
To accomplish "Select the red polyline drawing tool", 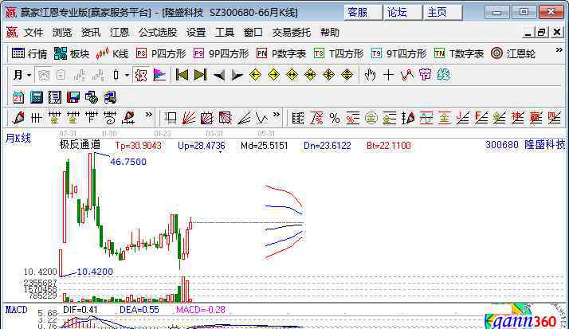I will (x=406, y=75).
